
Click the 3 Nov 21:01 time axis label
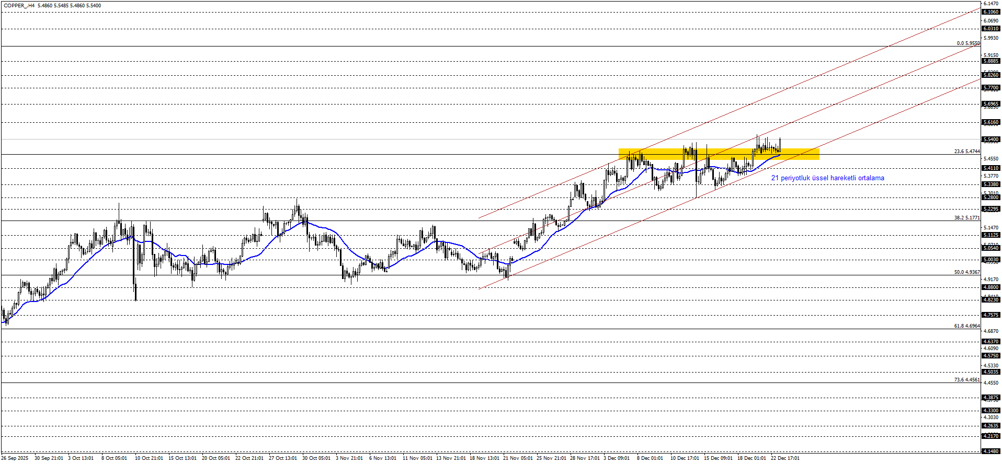[349, 458]
